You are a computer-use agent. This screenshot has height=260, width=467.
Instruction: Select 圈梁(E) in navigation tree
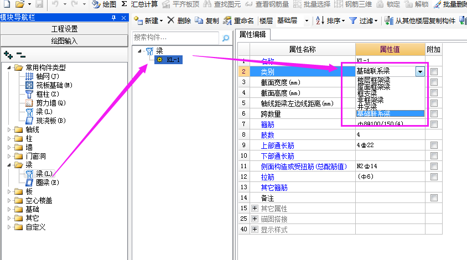point(48,183)
